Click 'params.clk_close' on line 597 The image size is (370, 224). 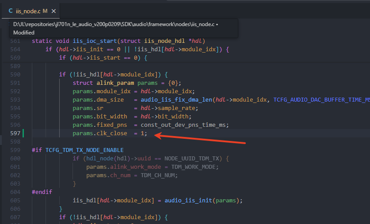(x=100, y=133)
